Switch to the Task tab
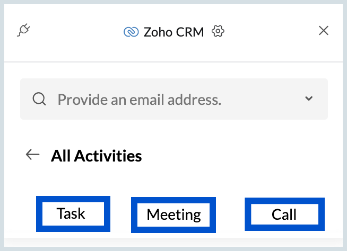The image size is (347, 251). click(73, 214)
